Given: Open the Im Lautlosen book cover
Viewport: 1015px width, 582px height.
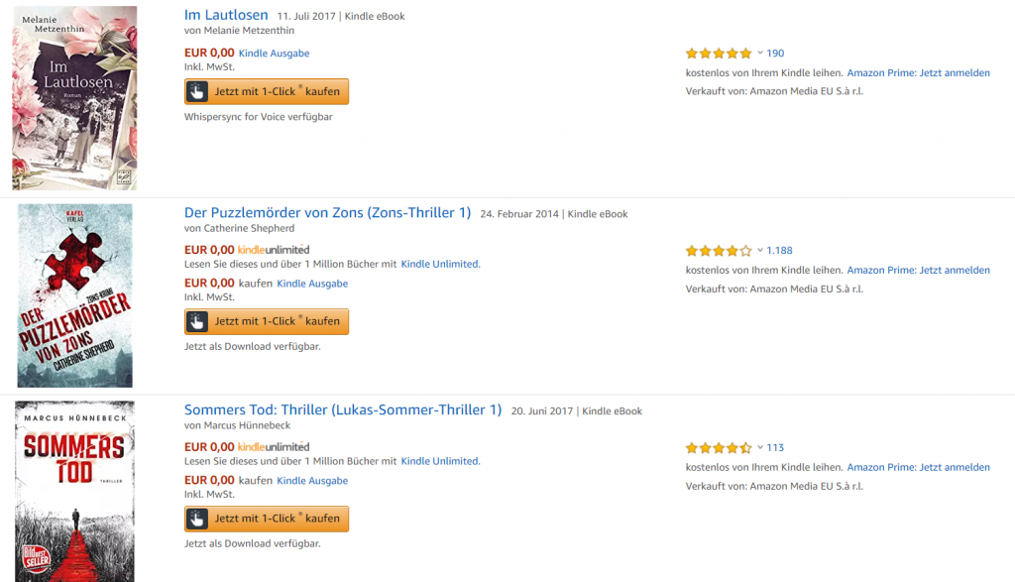Looking at the screenshot, I should click(75, 97).
